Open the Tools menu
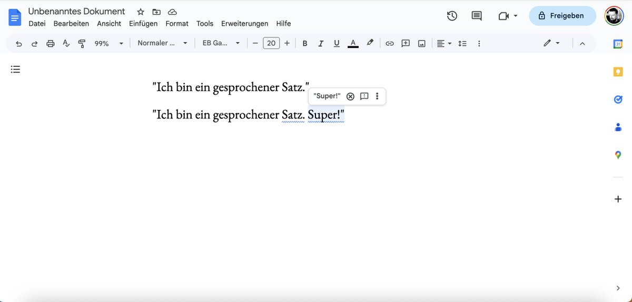The height and width of the screenshot is (302, 632). (x=205, y=24)
